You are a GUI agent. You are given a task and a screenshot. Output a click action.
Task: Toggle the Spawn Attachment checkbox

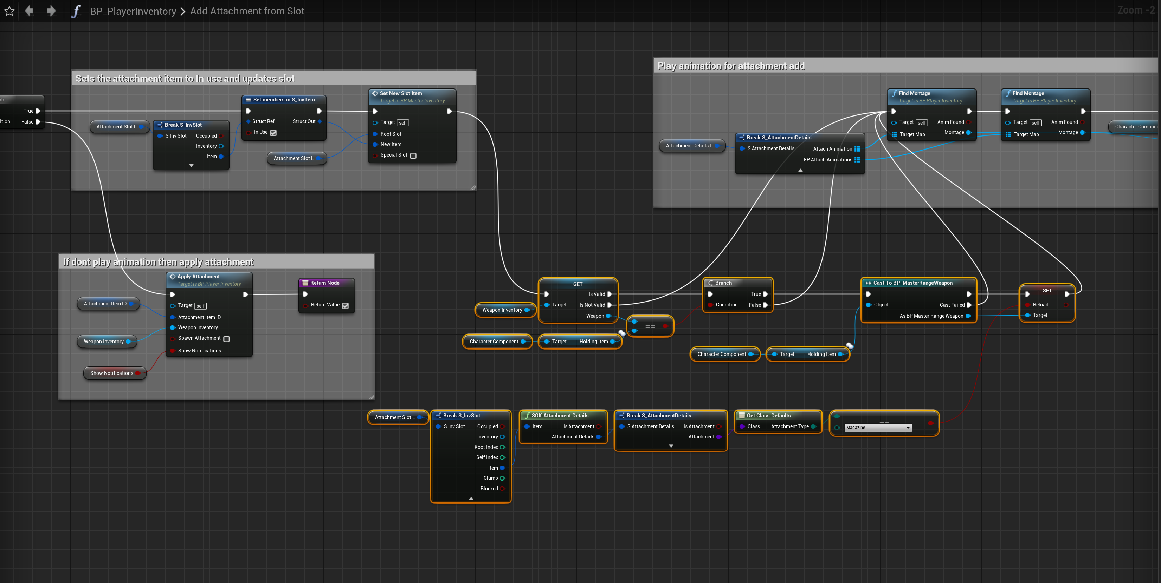[x=227, y=339]
